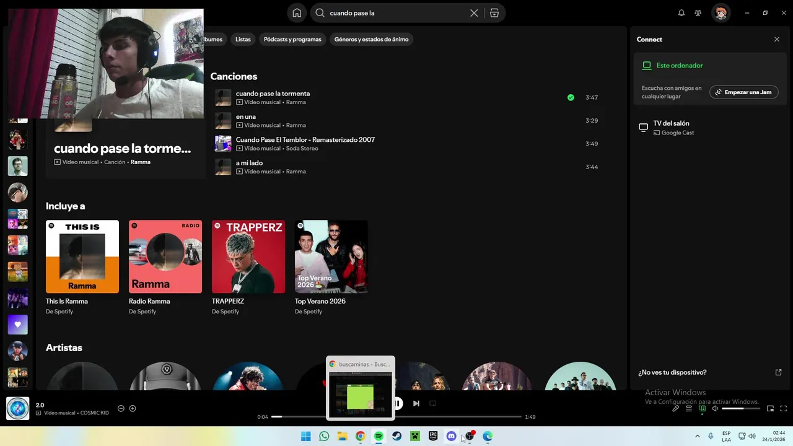
Task: Switch to Pódcasts y programas filter tab
Action: point(292,39)
